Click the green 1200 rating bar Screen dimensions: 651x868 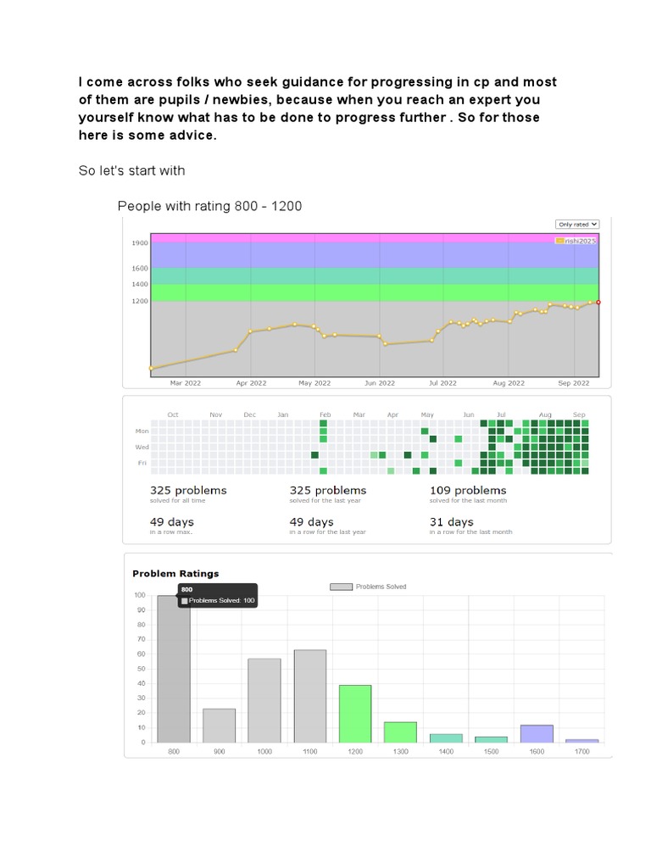tap(354, 714)
